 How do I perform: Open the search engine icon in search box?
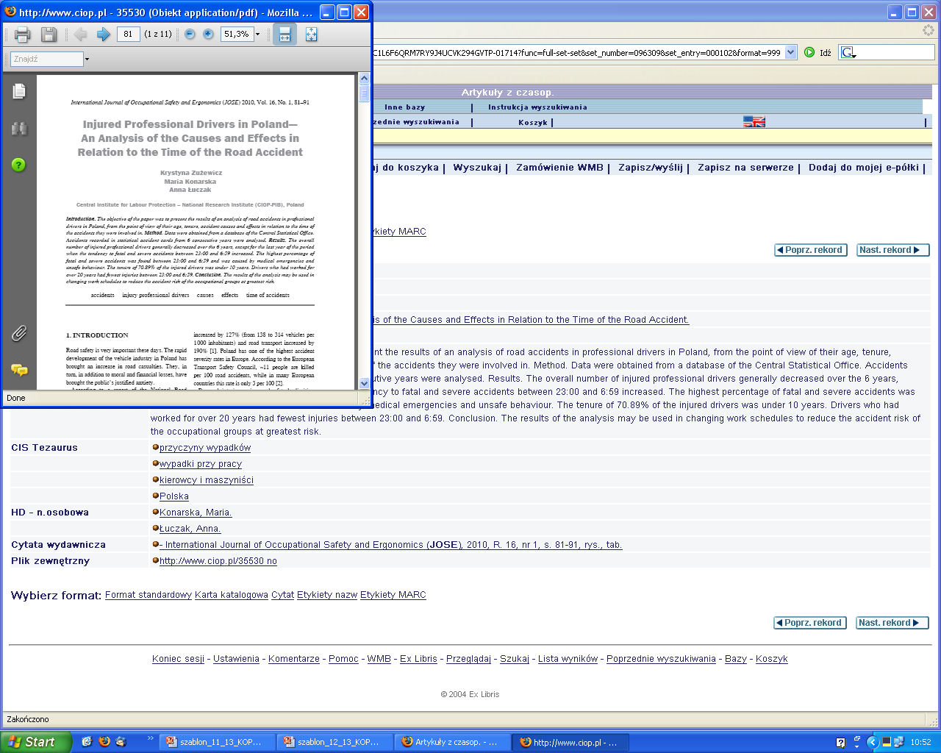(848, 52)
